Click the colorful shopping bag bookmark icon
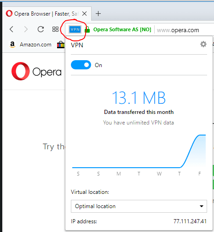The width and height of the screenshot is (214, 232). point(61,45)
